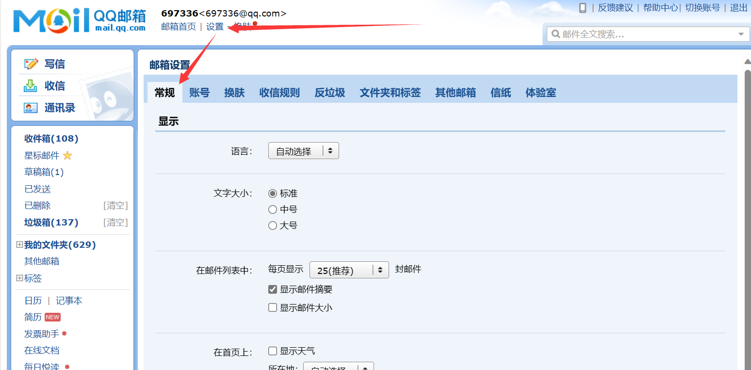Viewport: 751px width, 370px height.
Task: Click the 收信 download tray icon
Action: [x=31, y=86]
